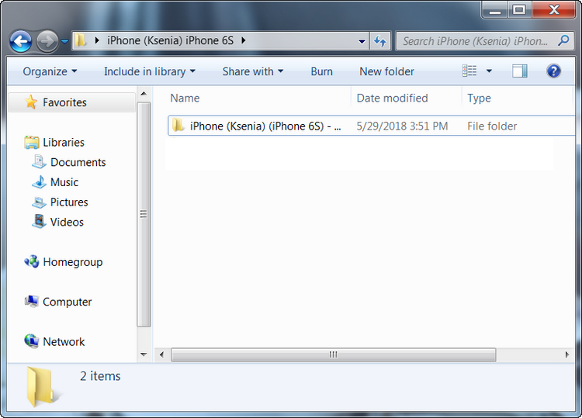
Task: Expand root chevron before iPhone (Ksenia) breadcrumb
Action: coord(97,40)
